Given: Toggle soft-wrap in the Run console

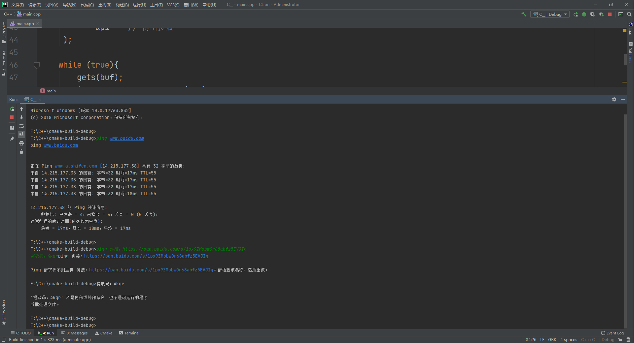Looking at the screenshot, I should [21, 126].
